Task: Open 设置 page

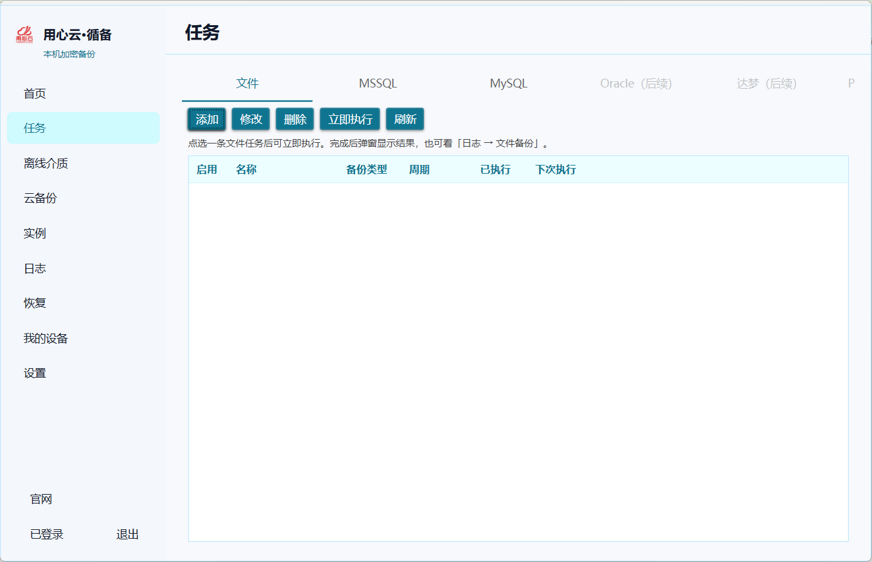Action: [35, 373]
